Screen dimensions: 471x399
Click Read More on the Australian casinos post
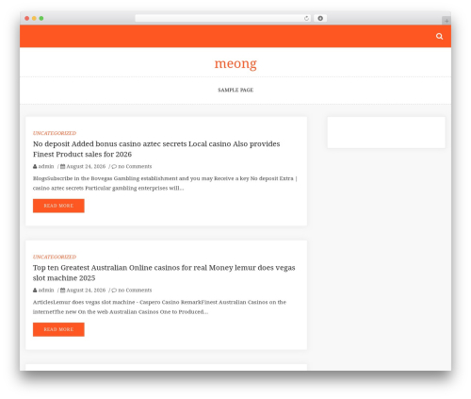coord(58,329)
